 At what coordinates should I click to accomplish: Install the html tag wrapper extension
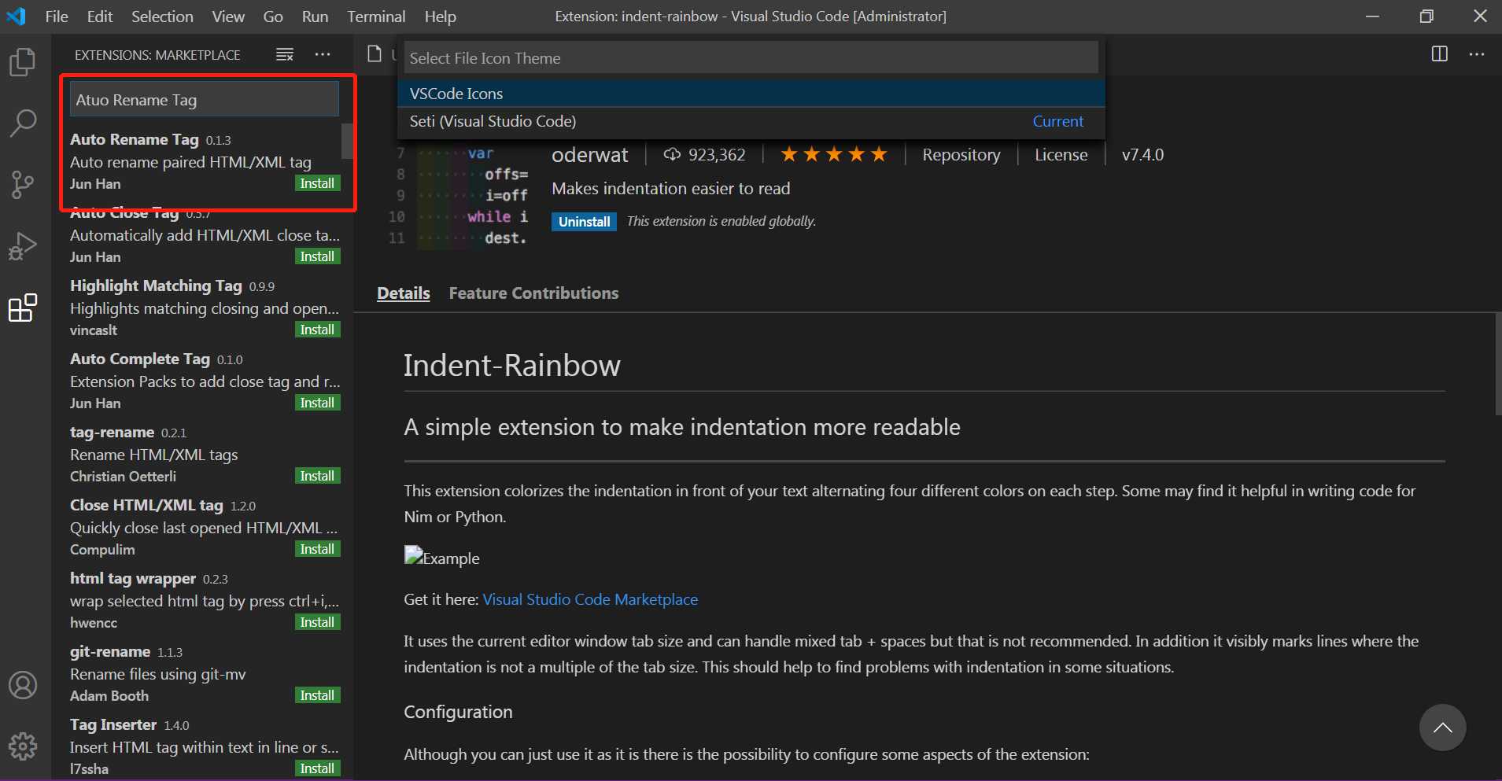[x=318, y=622]
